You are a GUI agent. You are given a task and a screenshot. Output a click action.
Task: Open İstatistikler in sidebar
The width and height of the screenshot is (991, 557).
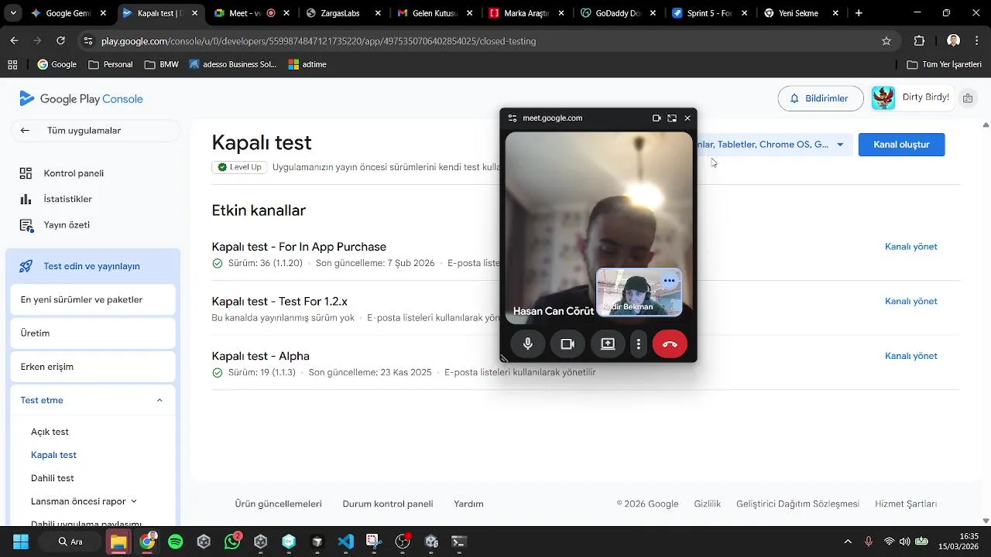click(x=68, y=199)
